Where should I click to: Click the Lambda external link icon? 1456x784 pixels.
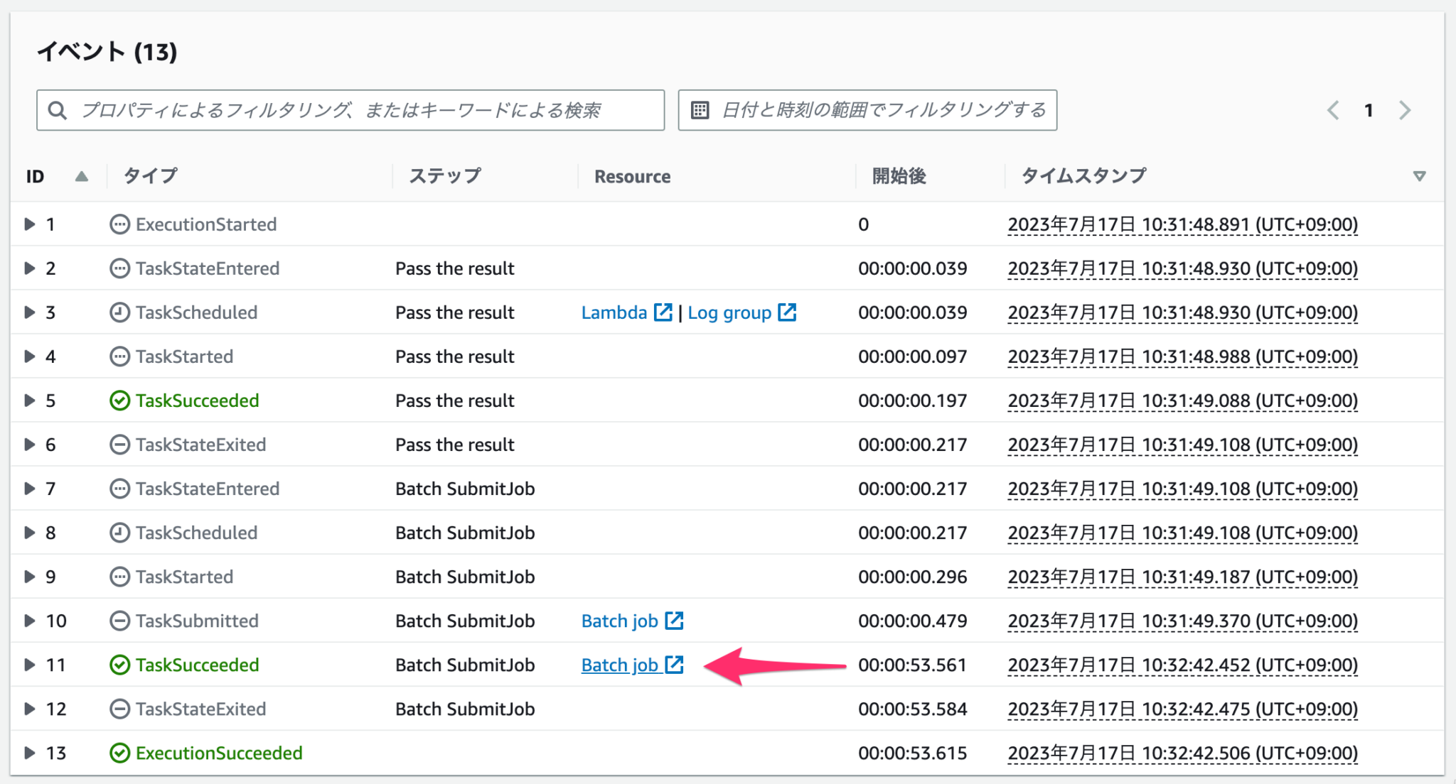click(x=663, y=312)
